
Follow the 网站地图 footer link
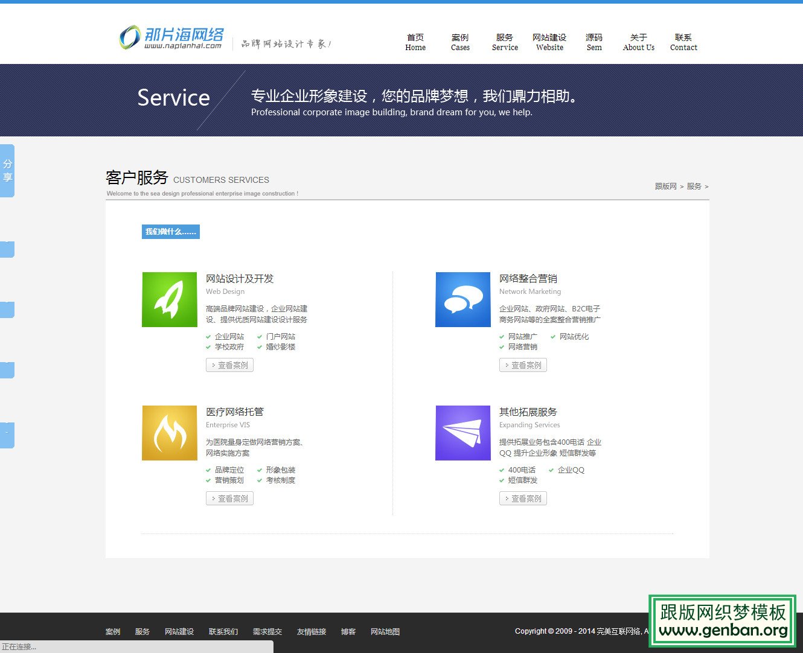(x=385, y=631)
